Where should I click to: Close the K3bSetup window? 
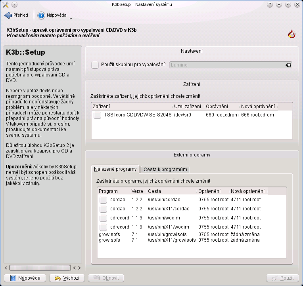pos(297,4)
